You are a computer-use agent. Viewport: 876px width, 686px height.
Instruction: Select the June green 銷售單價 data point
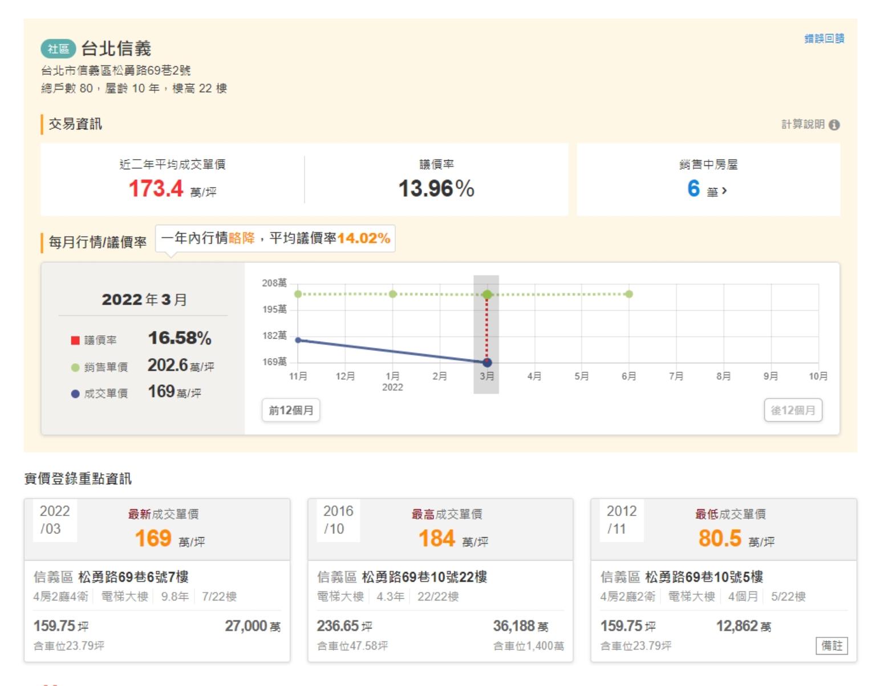[x=628, y=294]
